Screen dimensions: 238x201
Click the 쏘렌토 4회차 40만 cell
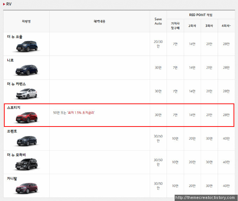click(x=226, y=138)
